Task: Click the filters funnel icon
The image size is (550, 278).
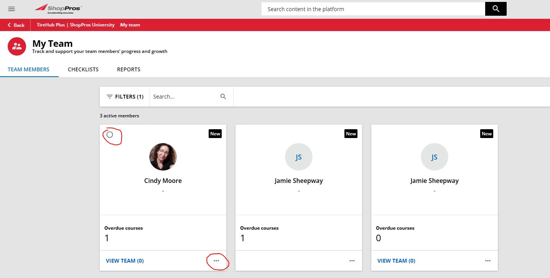Action: 110,97
